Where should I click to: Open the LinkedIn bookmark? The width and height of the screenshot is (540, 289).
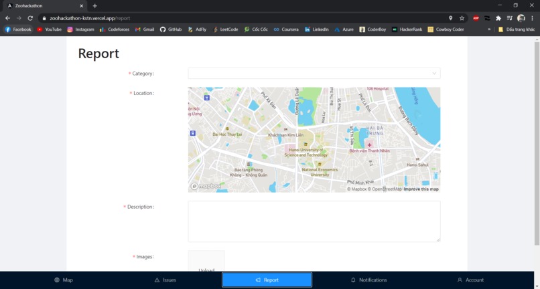click(316, 29)
